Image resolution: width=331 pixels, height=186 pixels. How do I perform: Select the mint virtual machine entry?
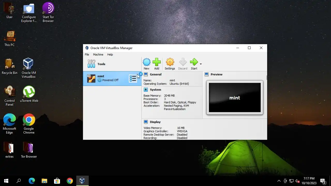tap(112, 78)
